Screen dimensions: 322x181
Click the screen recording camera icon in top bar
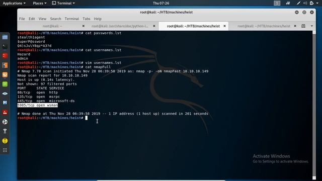point(288,3)
